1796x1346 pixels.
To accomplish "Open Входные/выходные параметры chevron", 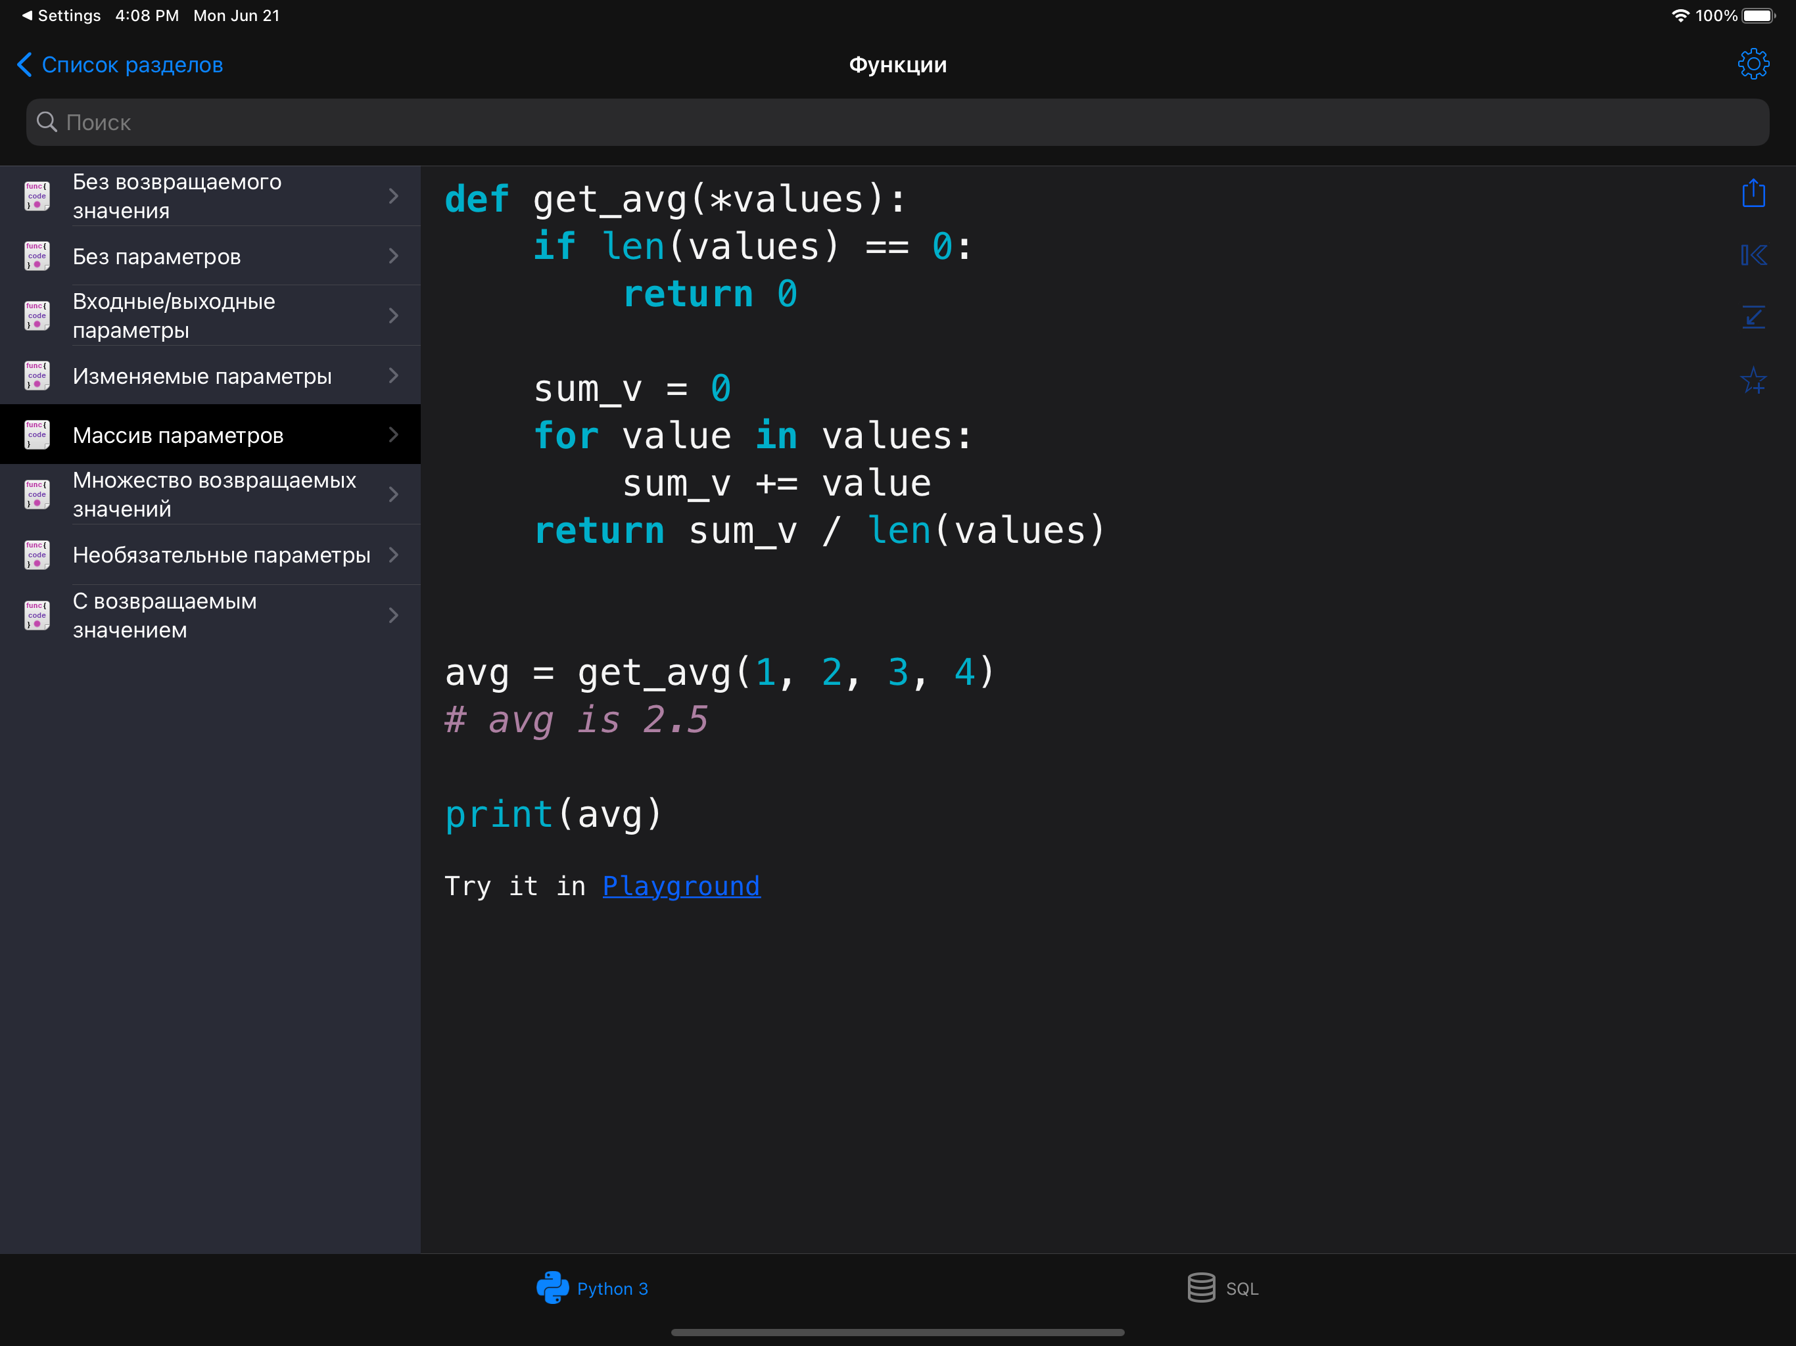I will tap(394, 315).
